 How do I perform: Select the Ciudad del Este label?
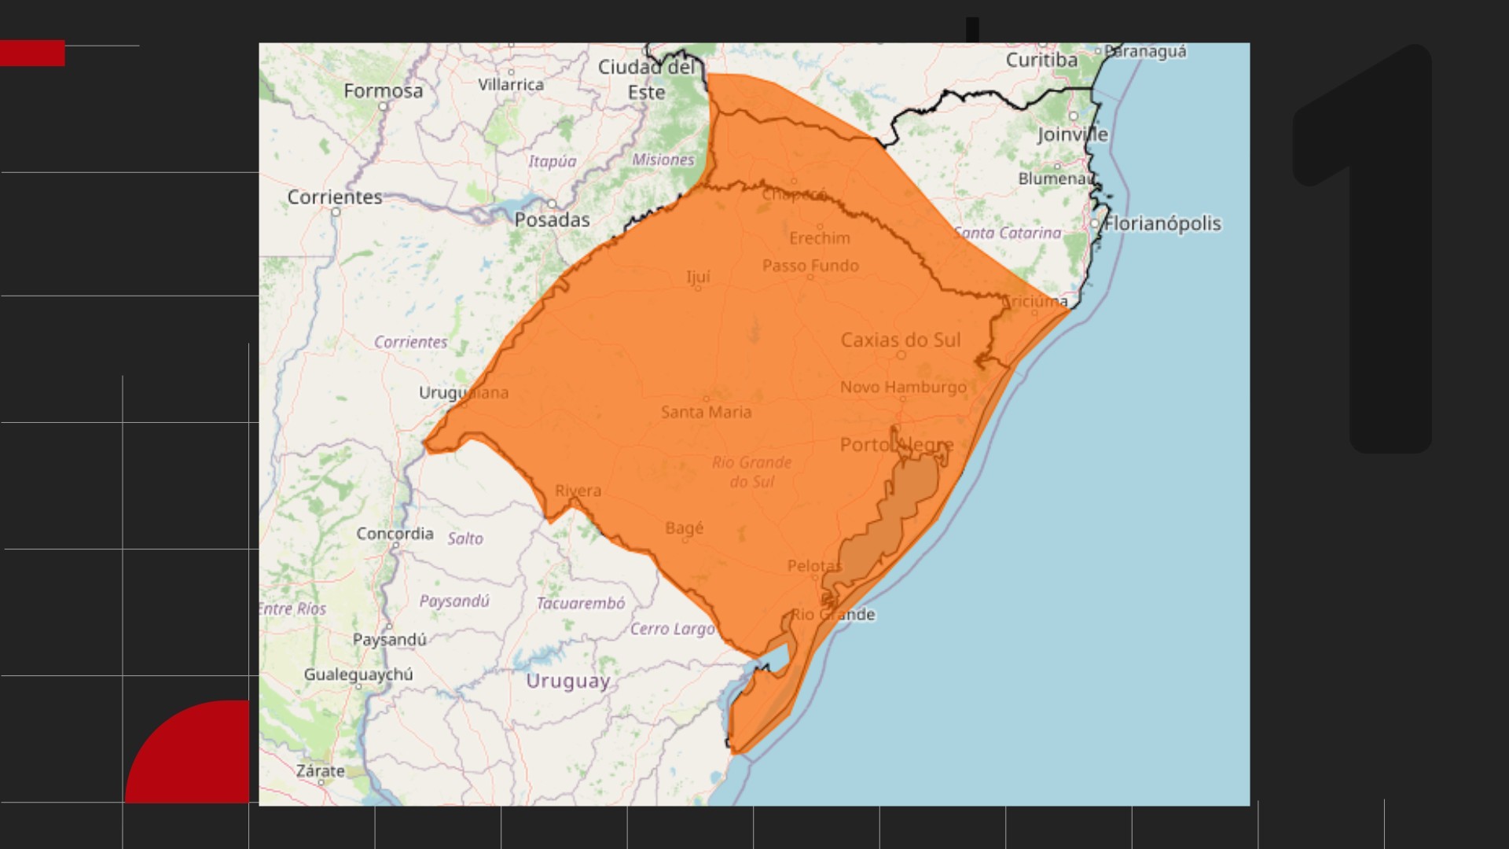pyautogui.click(x=647, y=79)
